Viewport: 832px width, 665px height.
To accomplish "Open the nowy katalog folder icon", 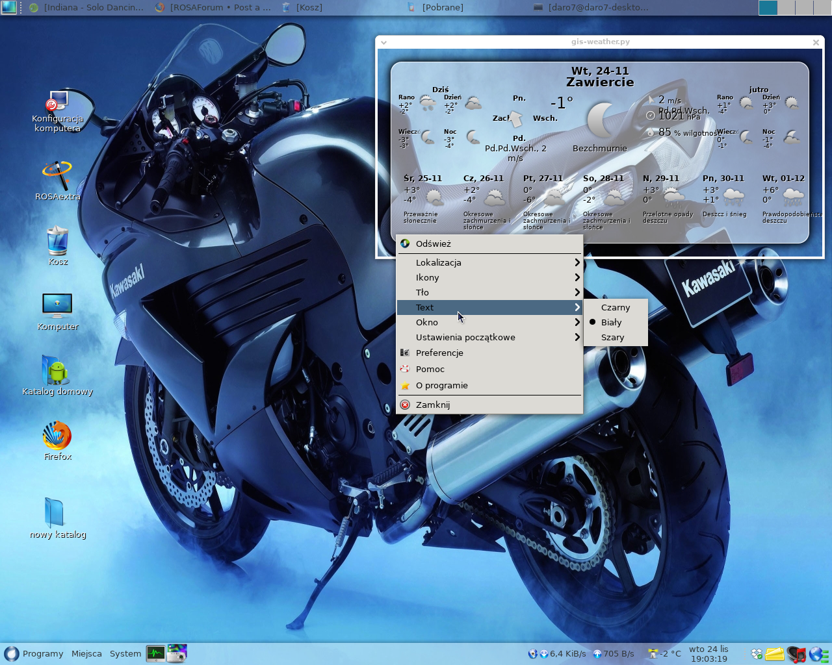I will coord(55,512).
